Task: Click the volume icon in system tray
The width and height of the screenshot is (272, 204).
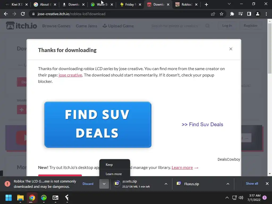Action: coord(241,198)
